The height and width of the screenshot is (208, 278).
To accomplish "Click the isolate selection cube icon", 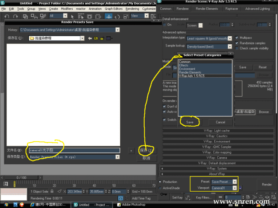I will click(x=121, y=198).
